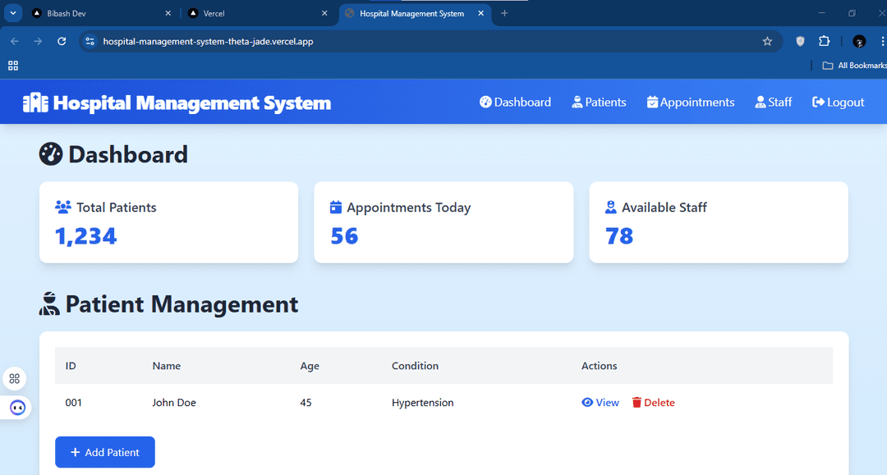
Task: Switch to the Vercel tab
Action: pos(258,13)
